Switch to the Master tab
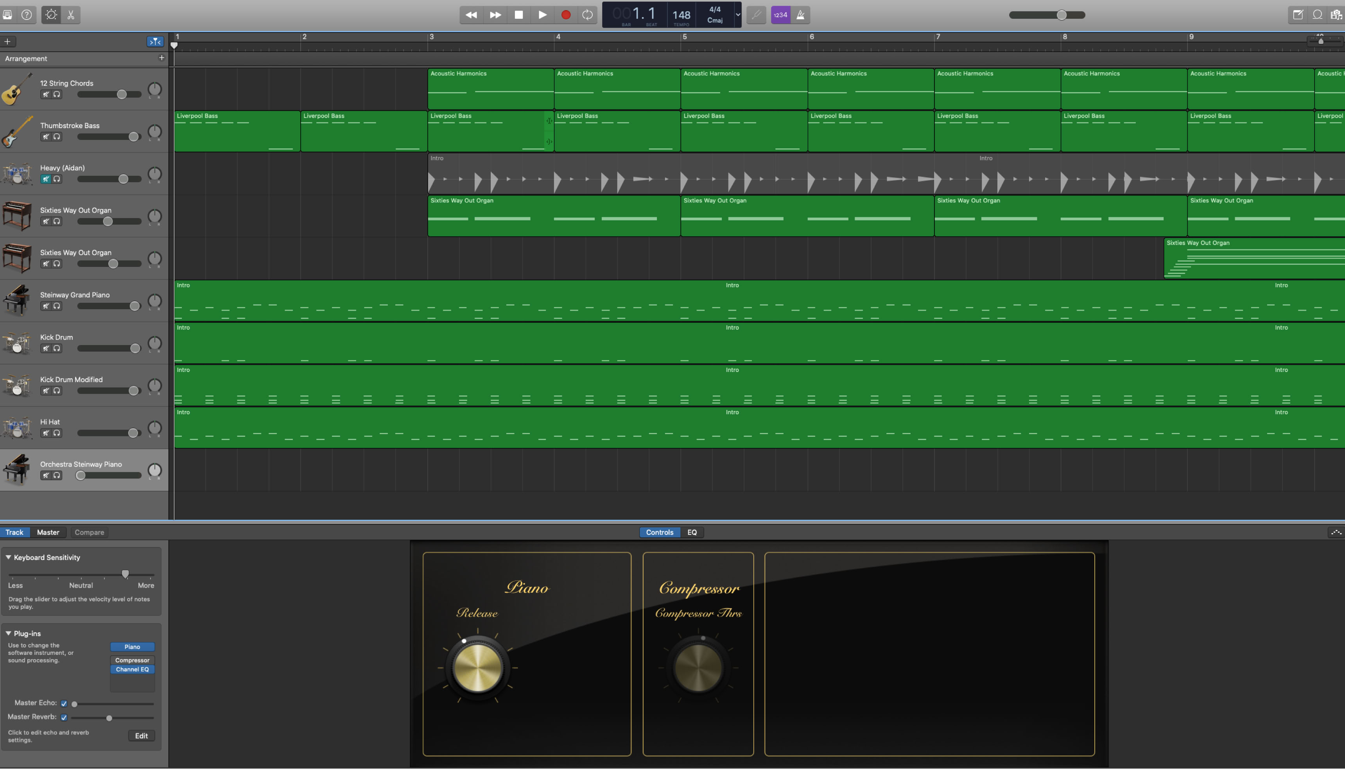This screenshot has width=1345, height=769. [48, 532]
